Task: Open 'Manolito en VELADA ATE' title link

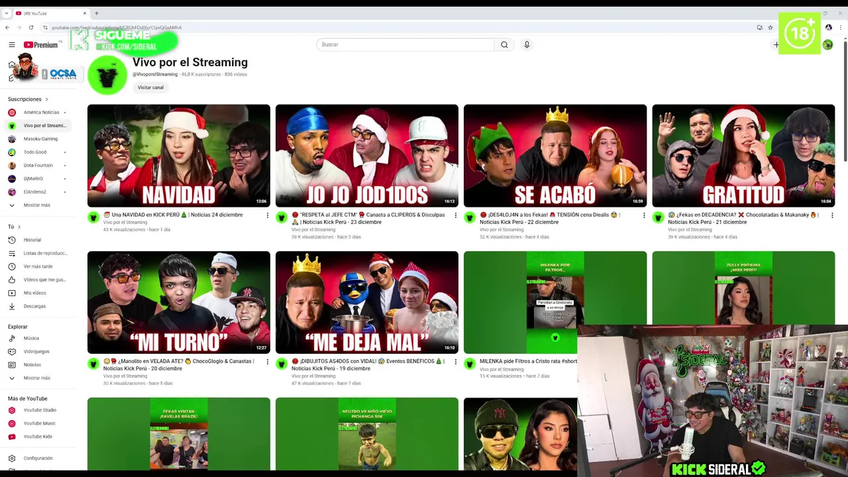Action: pos(179,364)
